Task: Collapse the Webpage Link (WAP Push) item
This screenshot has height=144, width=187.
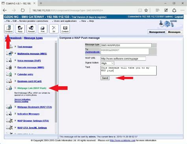Action: click(15, 88)
